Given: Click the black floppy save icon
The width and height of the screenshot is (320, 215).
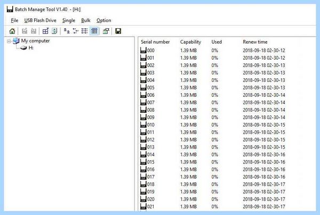Looking at the screenshot, I should click(x=118, y=31).
